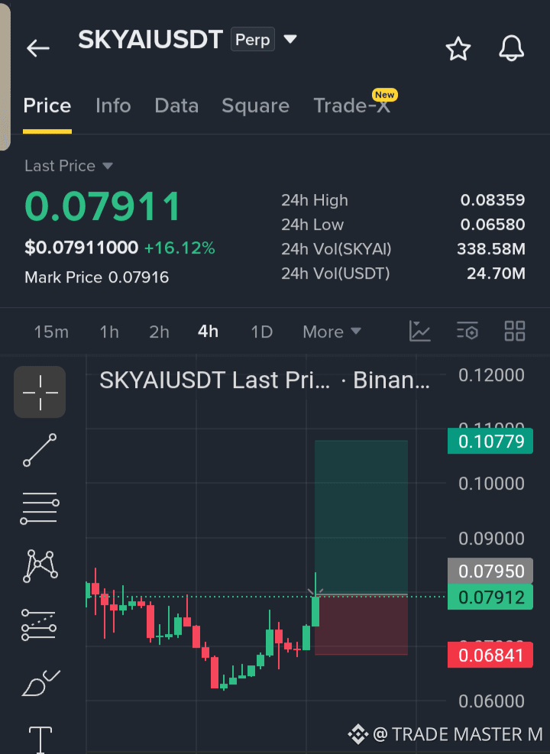Expand the SKYAIUSDT pair selector arrow

(x=290, y=39)
